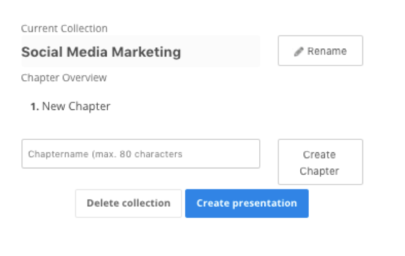
Task: Select the Social Media Marketing title field
Action: point(140,51)
